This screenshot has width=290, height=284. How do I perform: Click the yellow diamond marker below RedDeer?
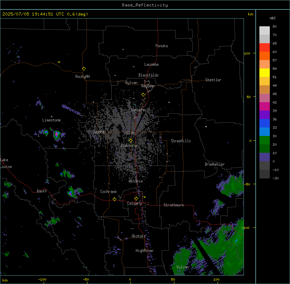pos(143,95)
